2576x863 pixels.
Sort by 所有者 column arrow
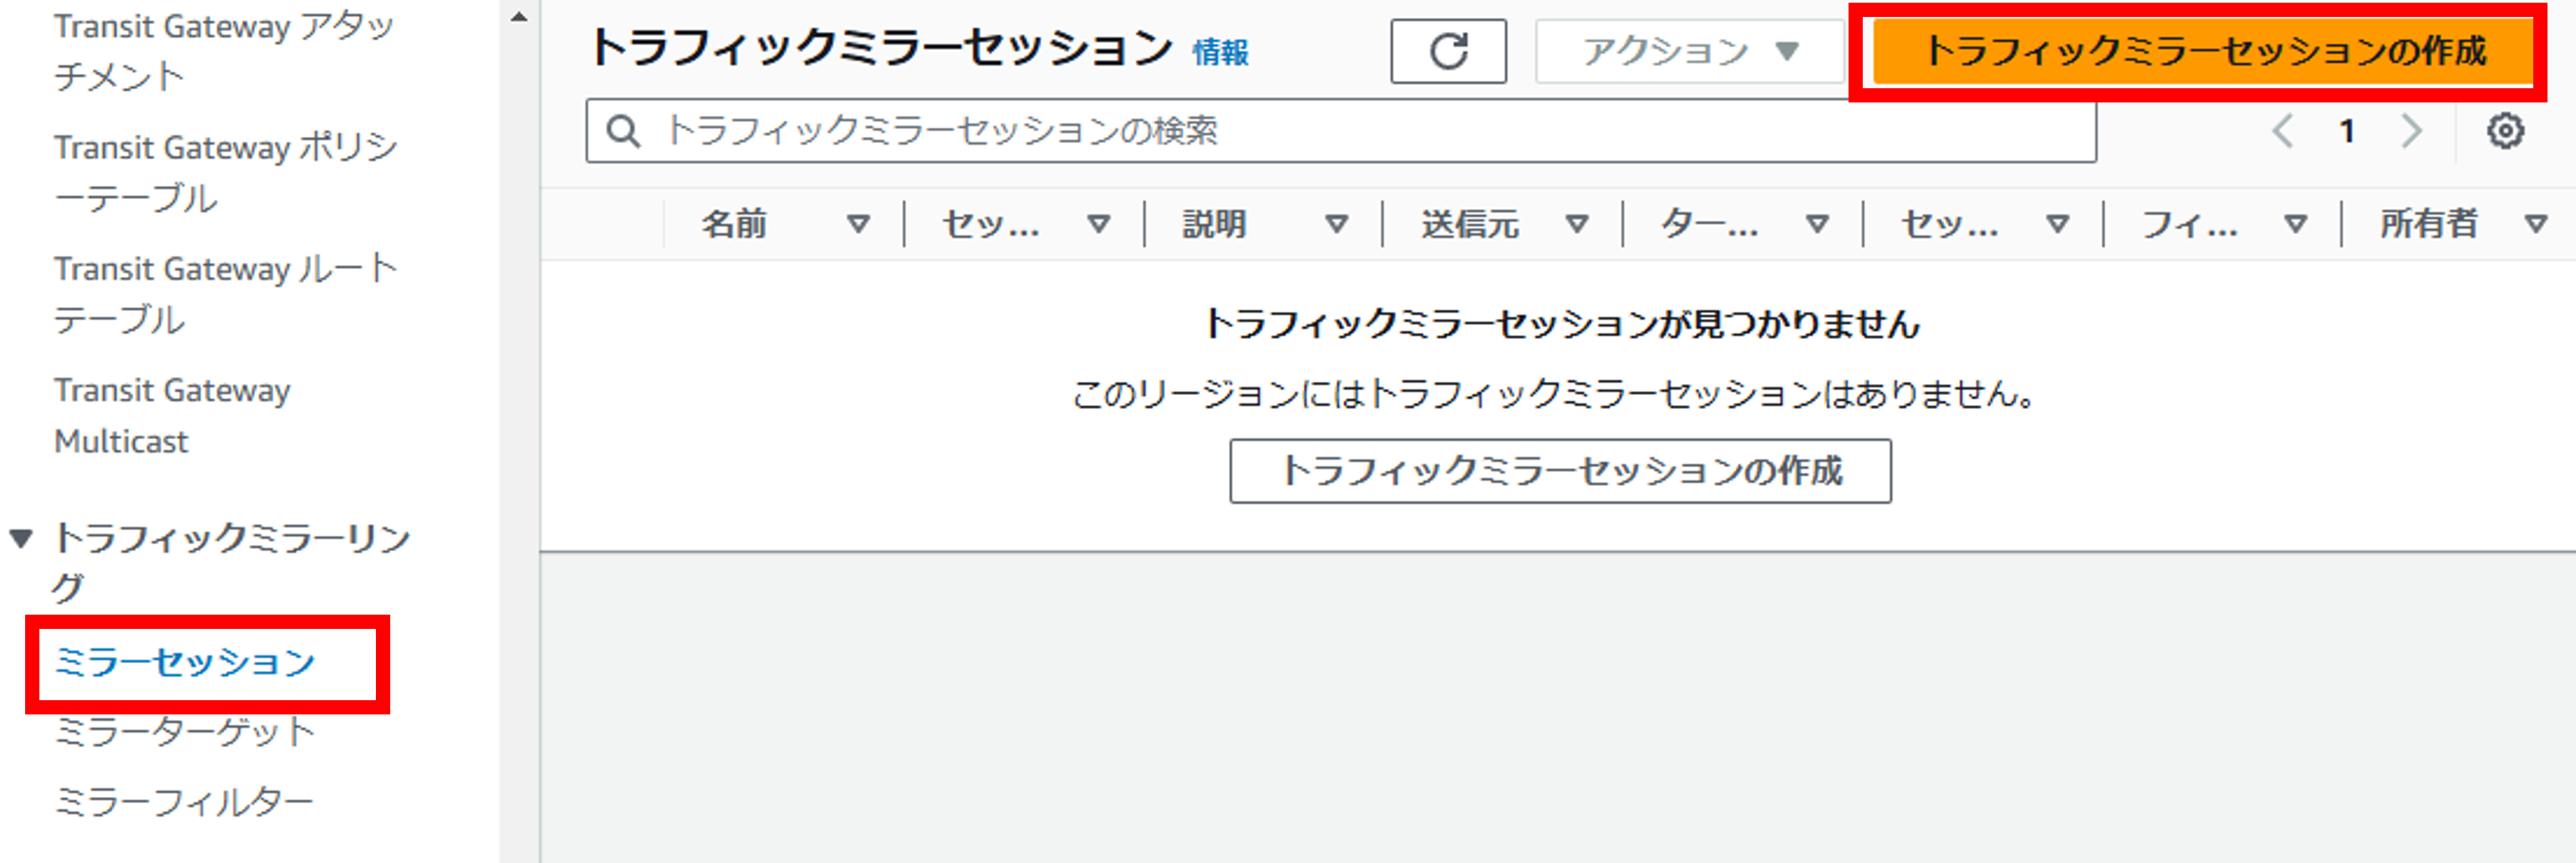pyautogui.click(x=2535, y=224)
